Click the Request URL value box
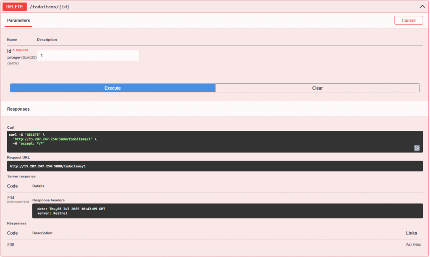Image resolution: width=430 pixels, height=257 pixels. (x=215, y=166)
